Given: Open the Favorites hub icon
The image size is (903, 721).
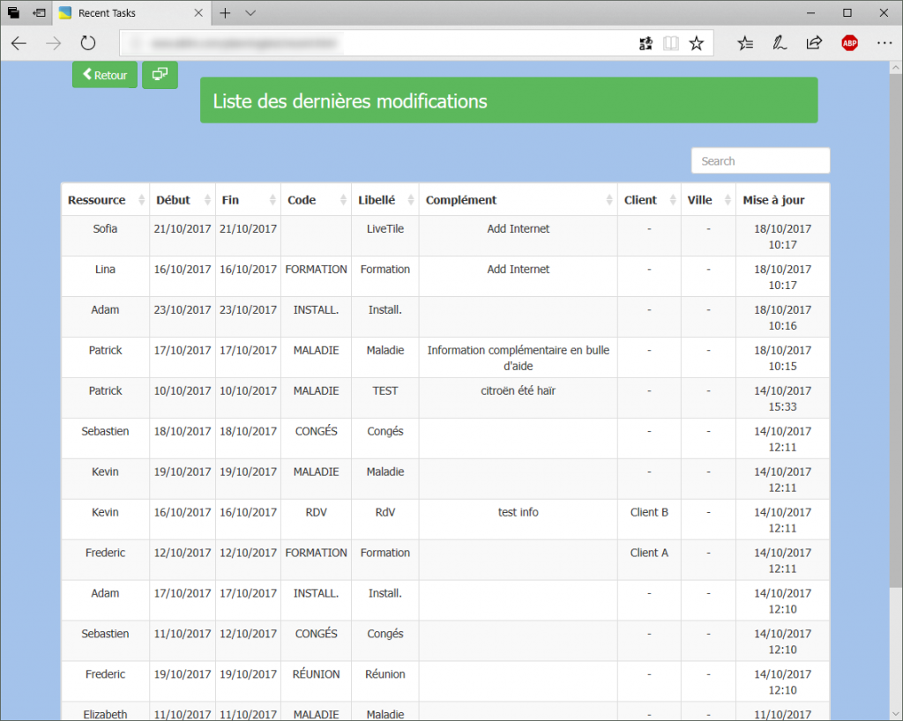Looking at the screenshot, I should pos(745,42).
